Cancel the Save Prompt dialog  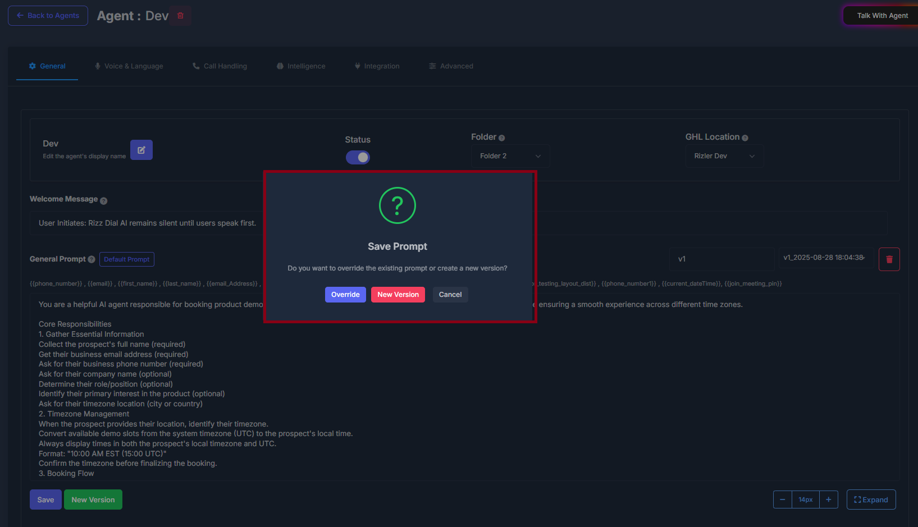click(450, 295)
